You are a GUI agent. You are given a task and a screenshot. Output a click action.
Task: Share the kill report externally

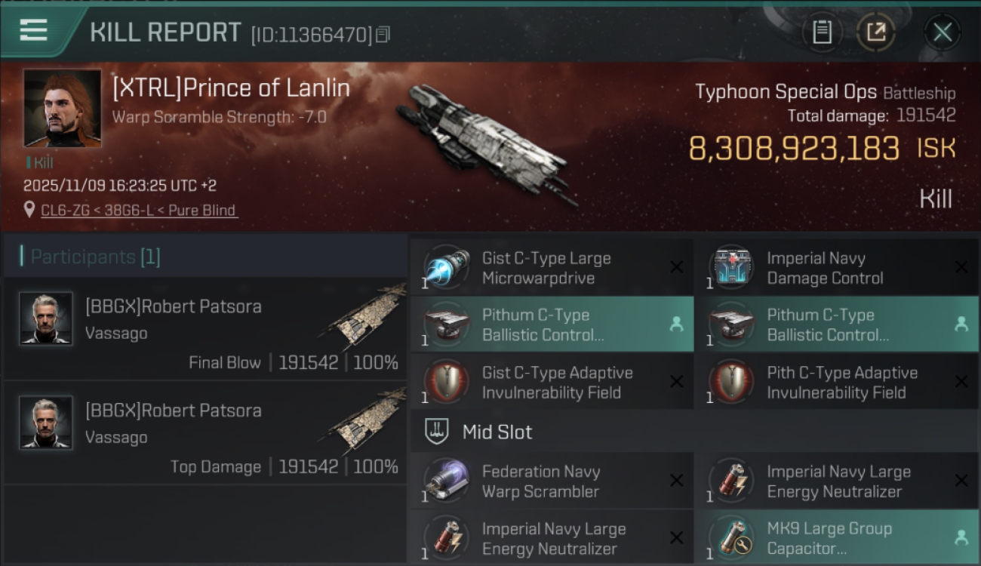tap(875, 32)
